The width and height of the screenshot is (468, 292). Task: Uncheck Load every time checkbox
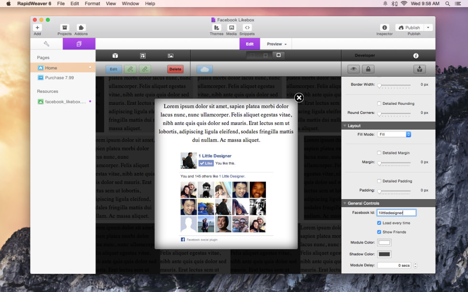pyautogui.click(x=379, y=223)
